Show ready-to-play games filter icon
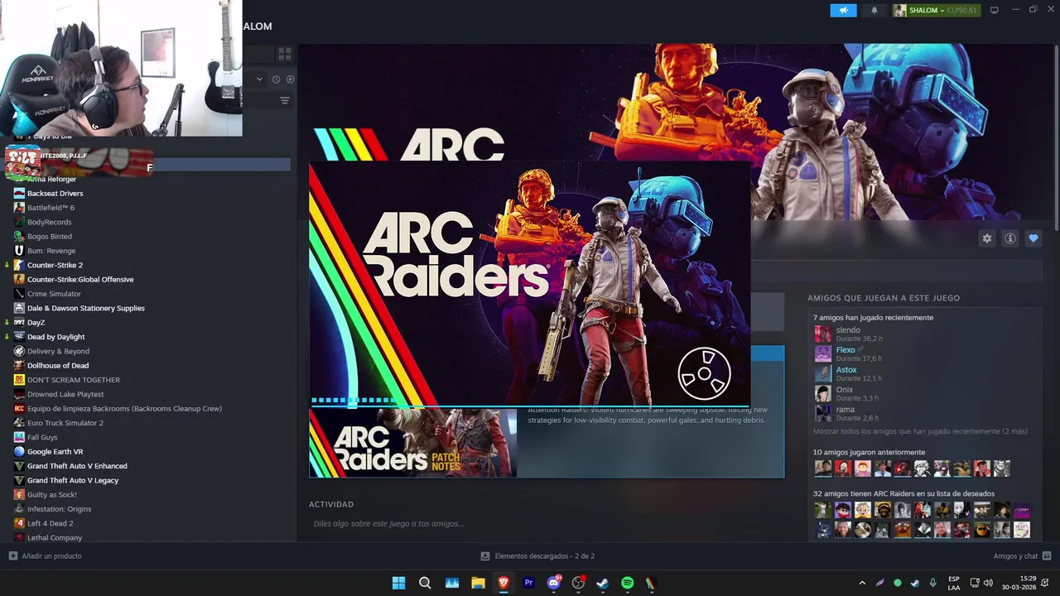 coord(290,79)
